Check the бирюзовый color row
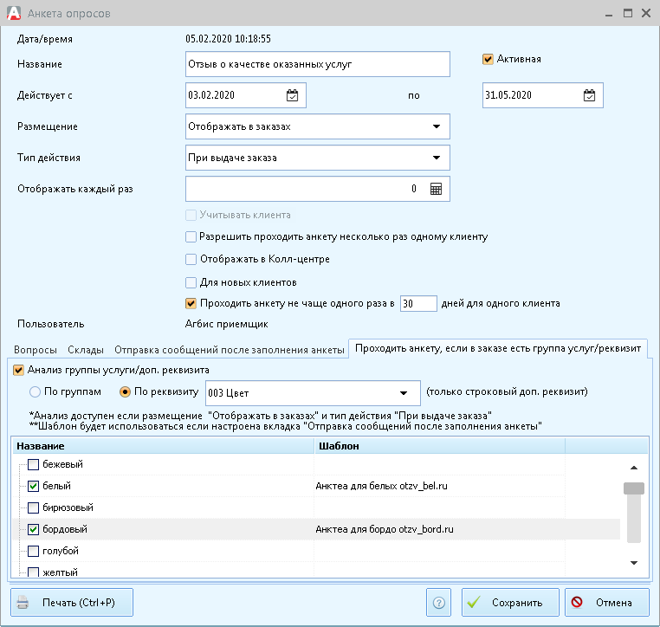The image size is (660, 627). 33,507
